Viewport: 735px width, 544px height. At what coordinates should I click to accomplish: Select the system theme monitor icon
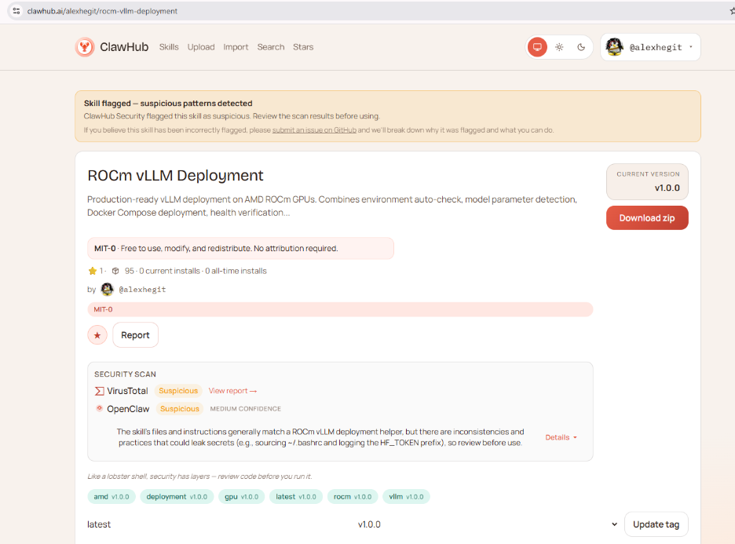(x=537, y=47)
